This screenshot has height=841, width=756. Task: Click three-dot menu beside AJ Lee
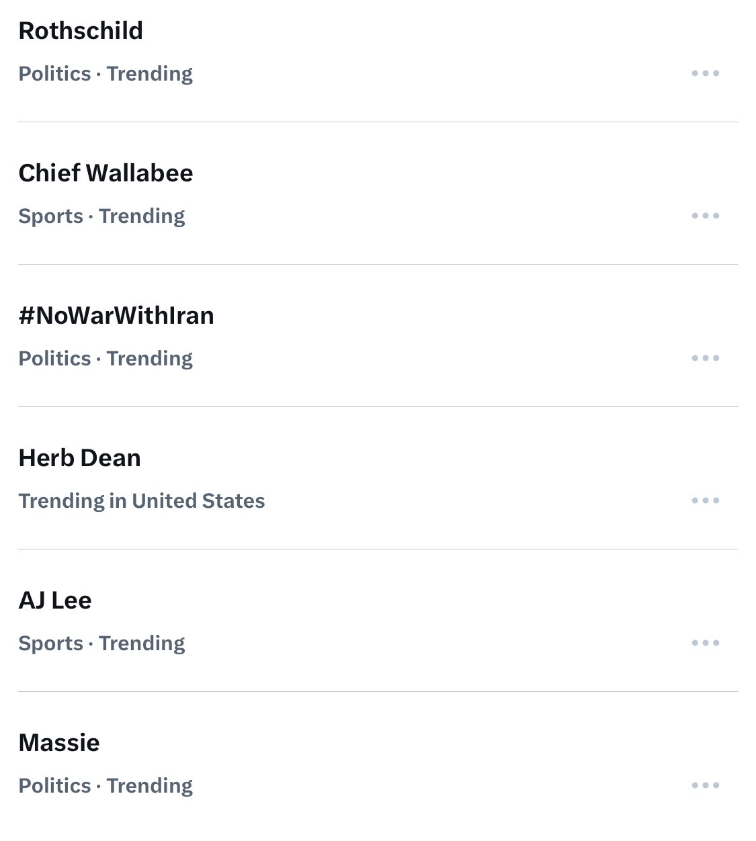(x=705, y=643)
